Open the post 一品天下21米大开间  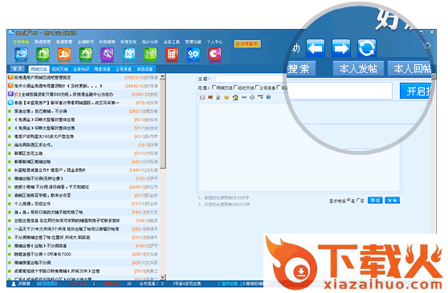pos(67,229)
